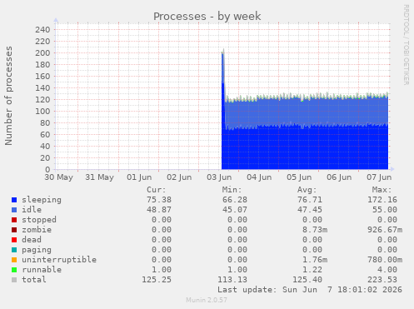The width and height of the screenshot is (414, 309).
Task: Click the 240 y-axis tick label
Action: 42,30
